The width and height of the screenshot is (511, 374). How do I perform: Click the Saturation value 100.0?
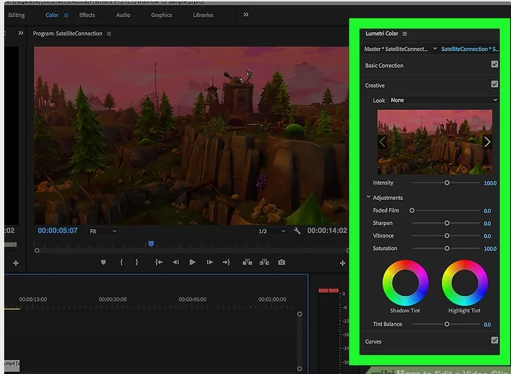(490, 249)
